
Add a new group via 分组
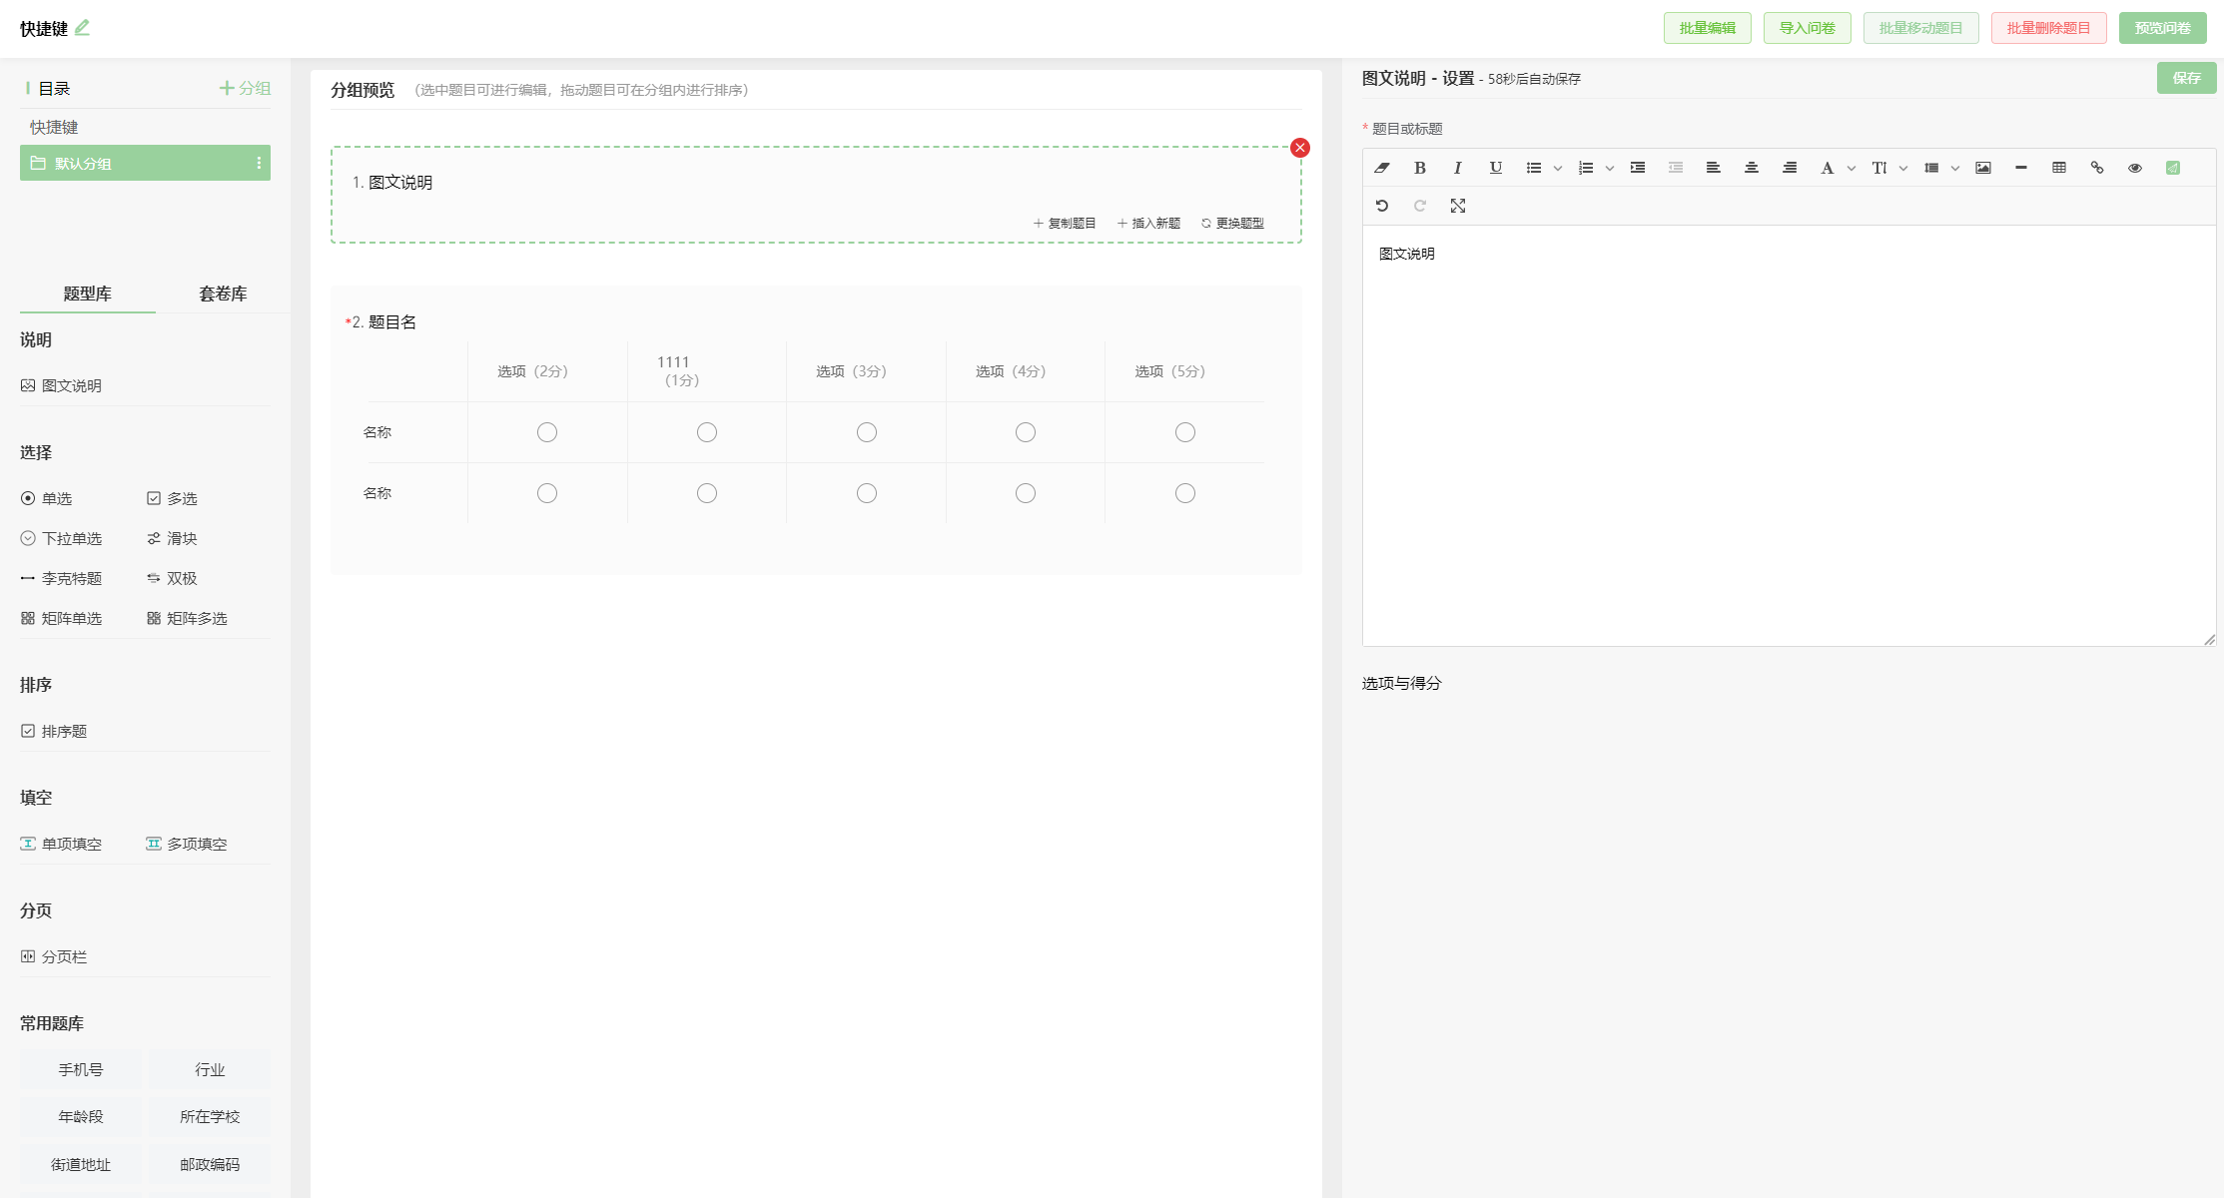click(x=246, y=88)
